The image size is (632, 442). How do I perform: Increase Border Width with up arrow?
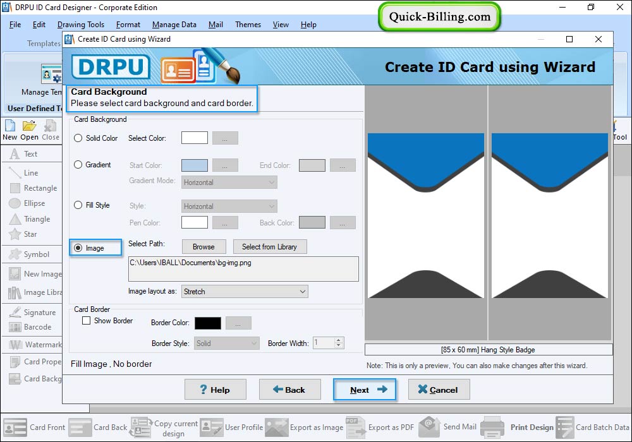coord(339,340)
